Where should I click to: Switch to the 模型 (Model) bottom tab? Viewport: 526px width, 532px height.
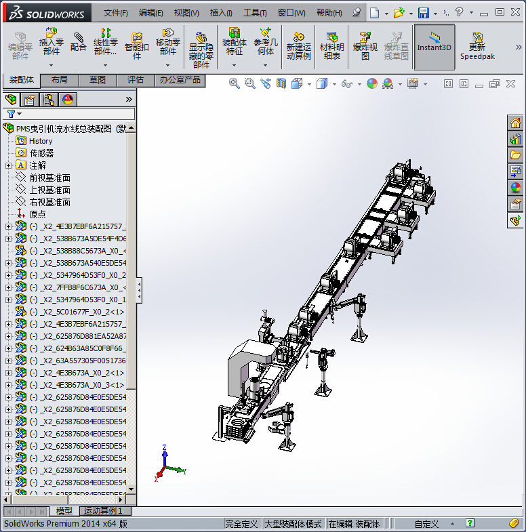[x=64, y=510]
